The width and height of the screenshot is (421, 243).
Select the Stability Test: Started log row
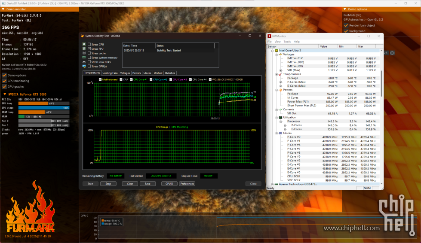pos(169,50)
